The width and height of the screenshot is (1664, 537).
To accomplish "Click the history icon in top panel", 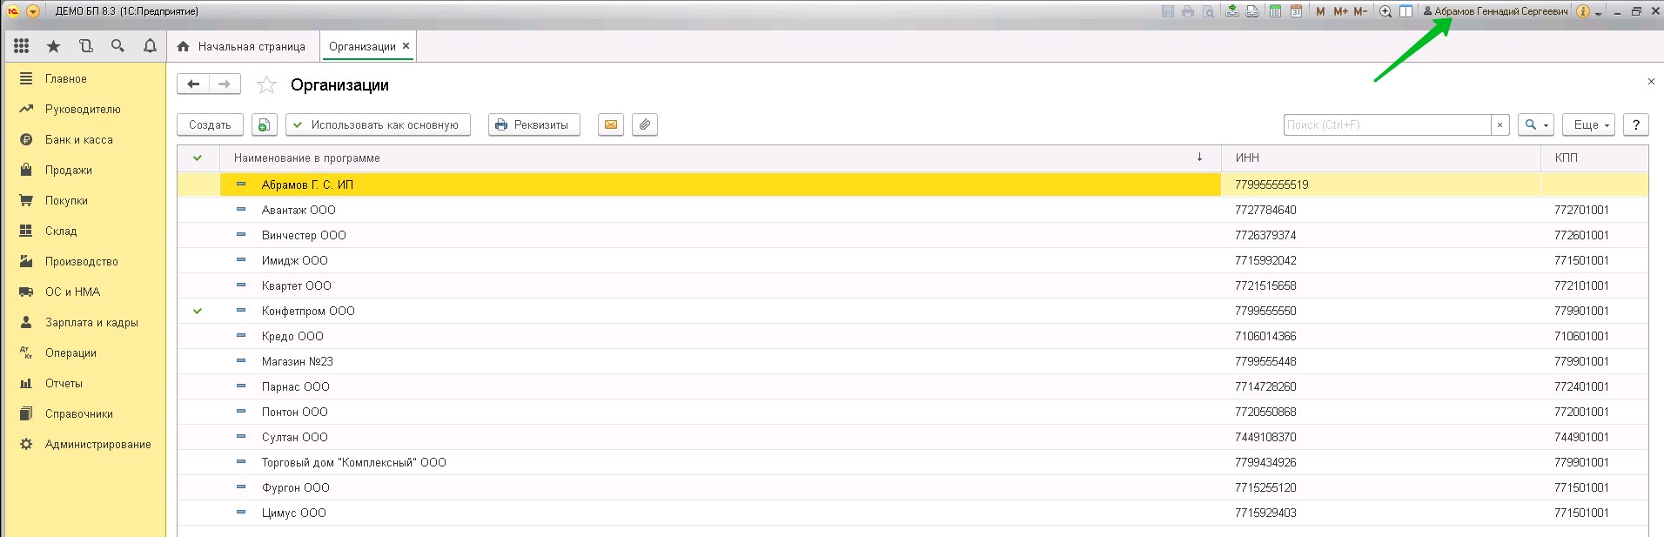I will [85, 46].
